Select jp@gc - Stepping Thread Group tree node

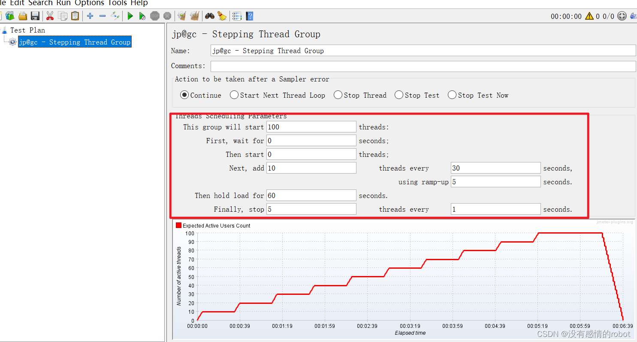pyautogui.click(x=75, y=42)
